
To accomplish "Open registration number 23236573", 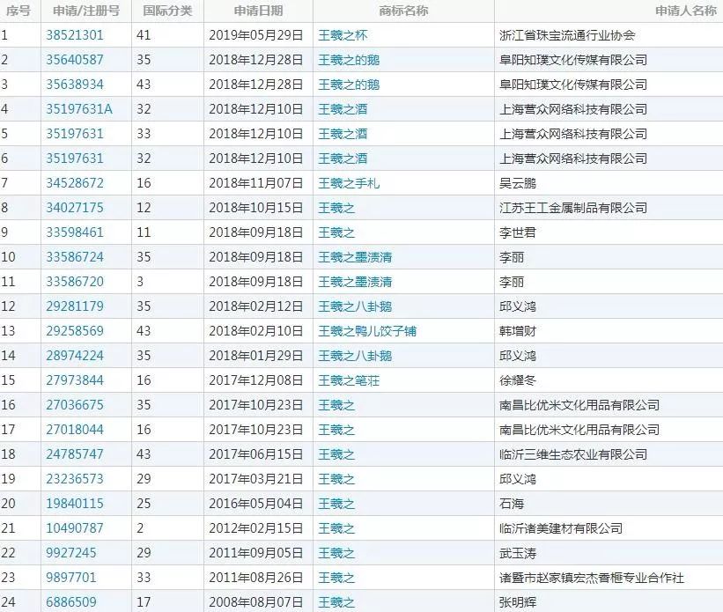I will 75,479.
